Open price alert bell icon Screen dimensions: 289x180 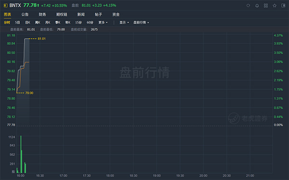tap(257, 5)
